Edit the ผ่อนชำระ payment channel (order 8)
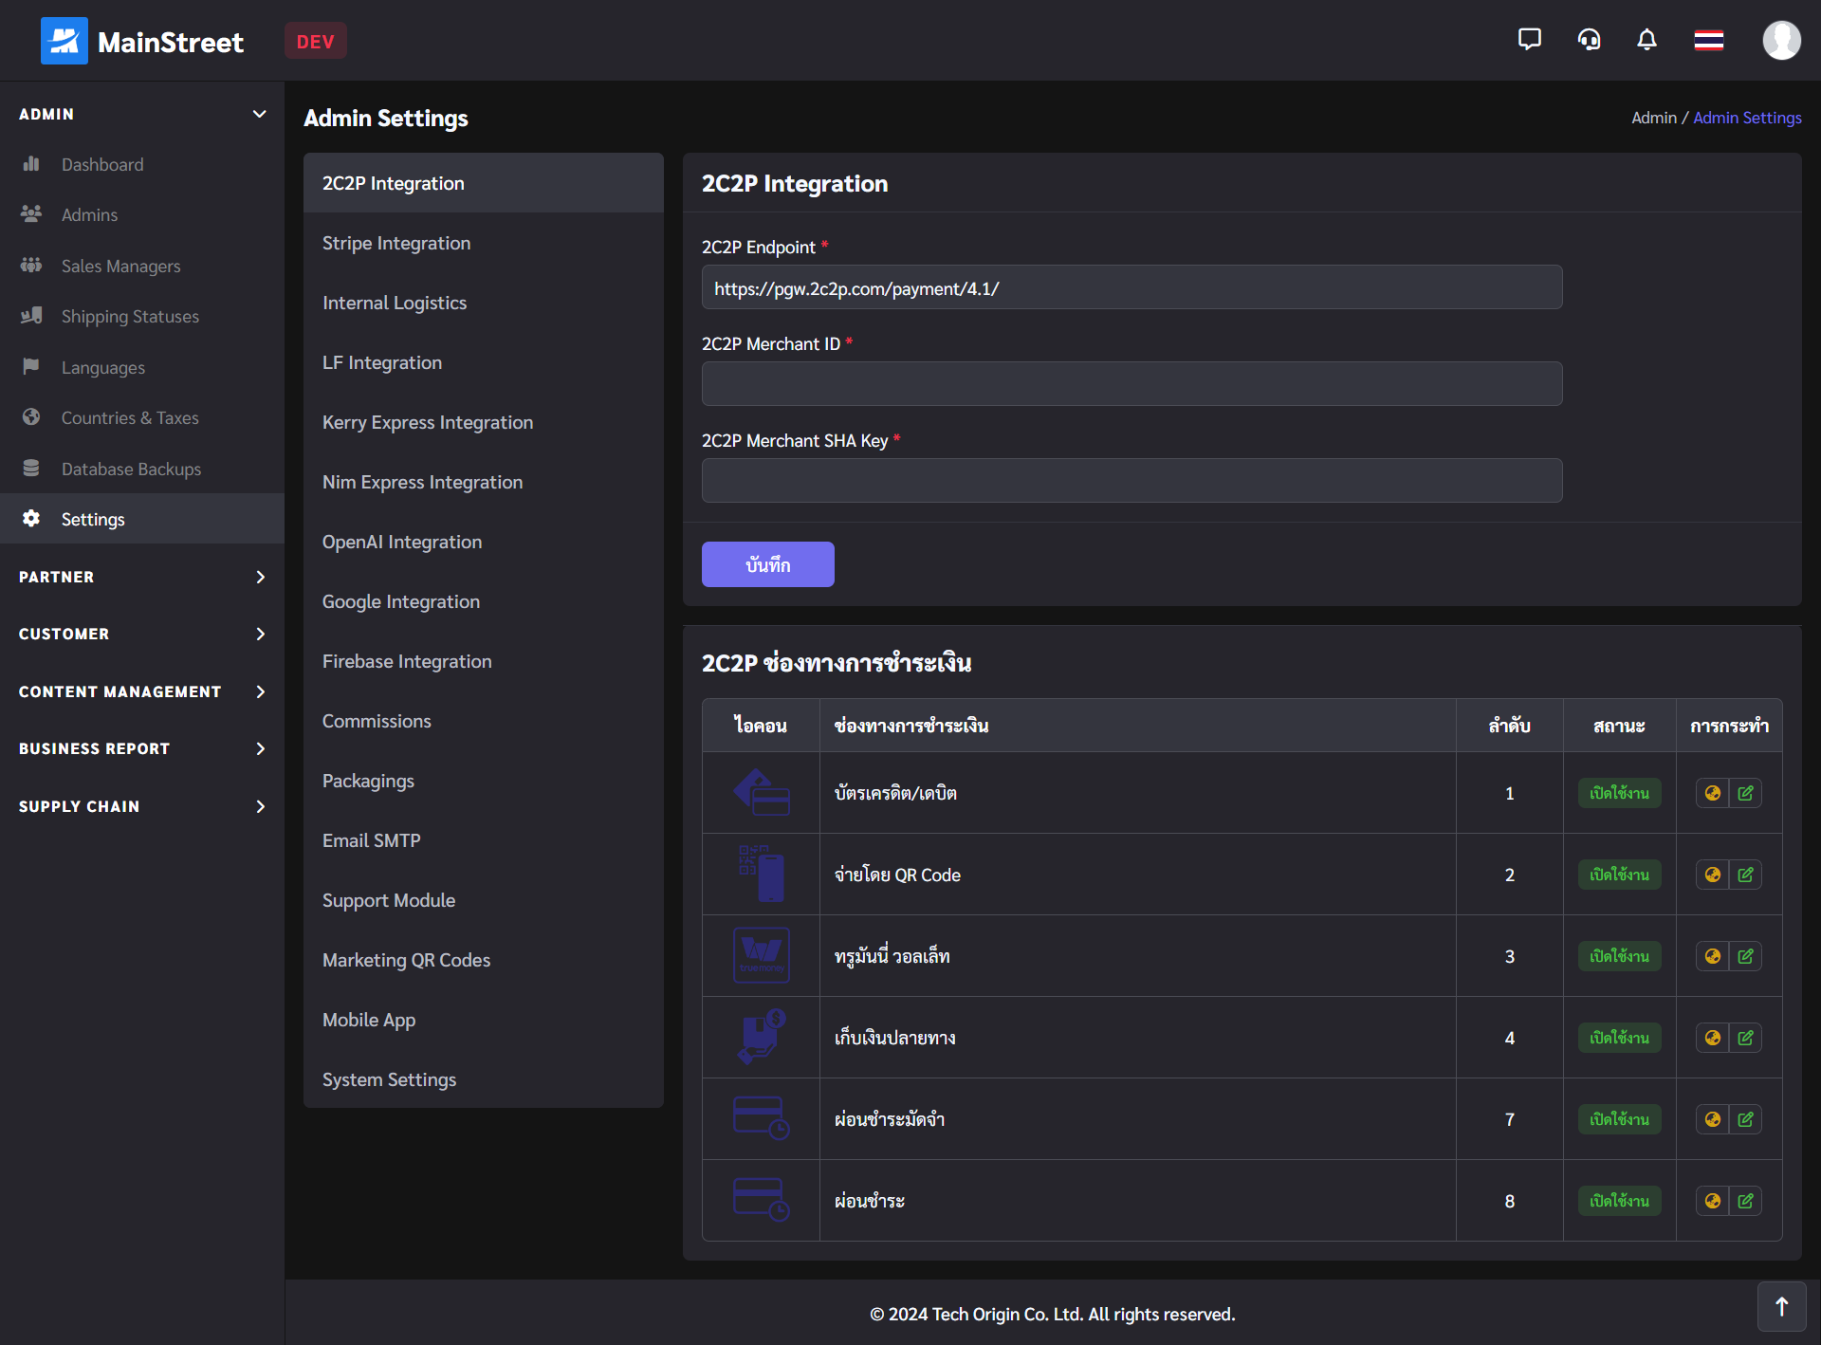The width and height of the screenshot is (1821, 1345). point(1745,1201)
